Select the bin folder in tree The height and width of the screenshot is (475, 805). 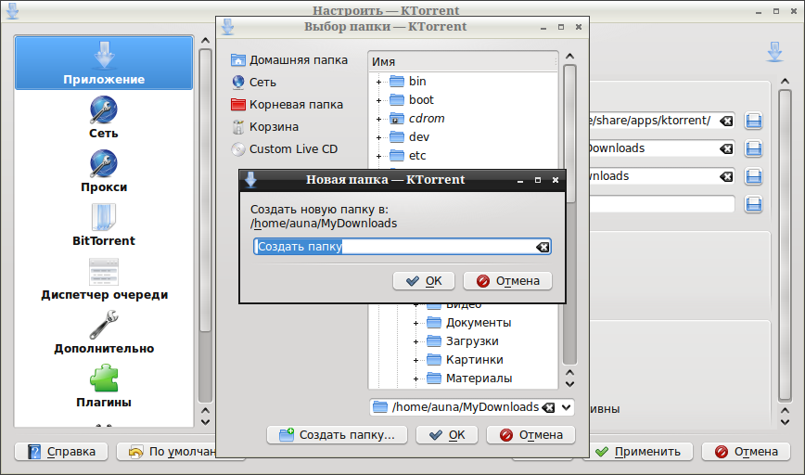point(408,81)
